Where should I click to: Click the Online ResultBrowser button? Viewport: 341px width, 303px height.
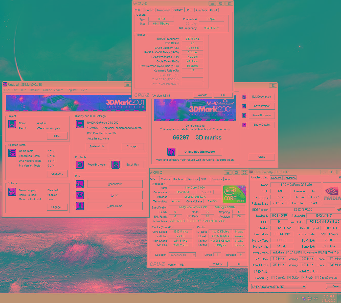[200, 152]
